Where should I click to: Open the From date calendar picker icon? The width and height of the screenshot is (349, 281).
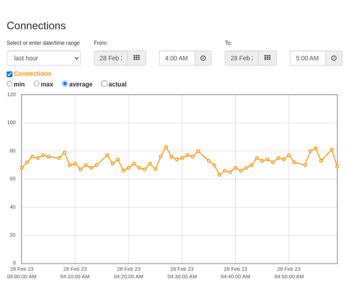[137, 58]
